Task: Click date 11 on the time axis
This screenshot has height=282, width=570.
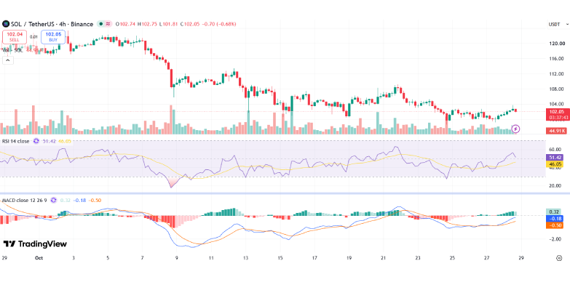Action: (211, 258)
